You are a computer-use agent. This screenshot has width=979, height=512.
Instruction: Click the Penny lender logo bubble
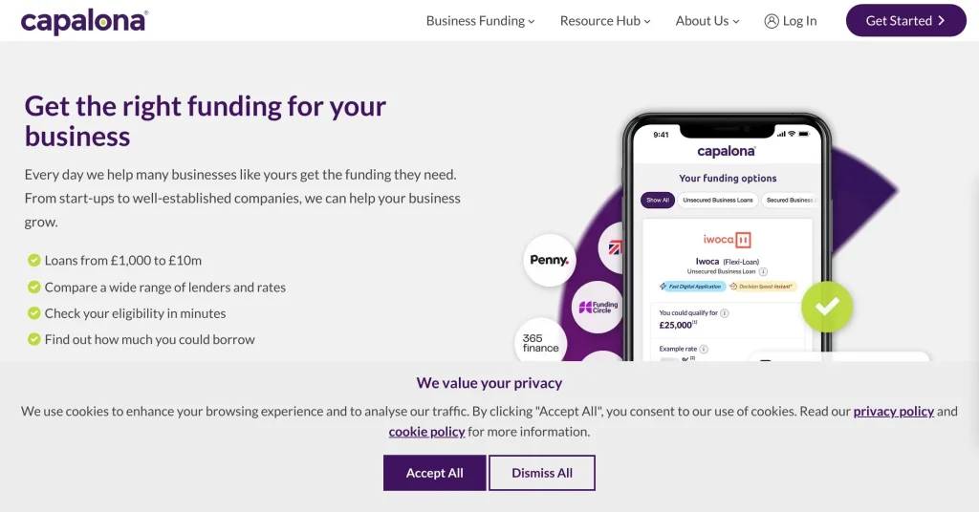tap(550, 260)
